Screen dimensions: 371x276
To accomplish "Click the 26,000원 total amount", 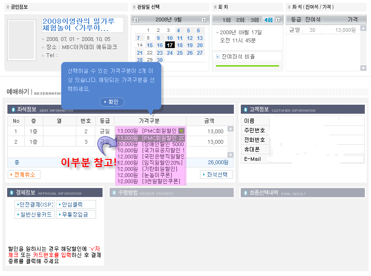I will [x=218, y=162].
